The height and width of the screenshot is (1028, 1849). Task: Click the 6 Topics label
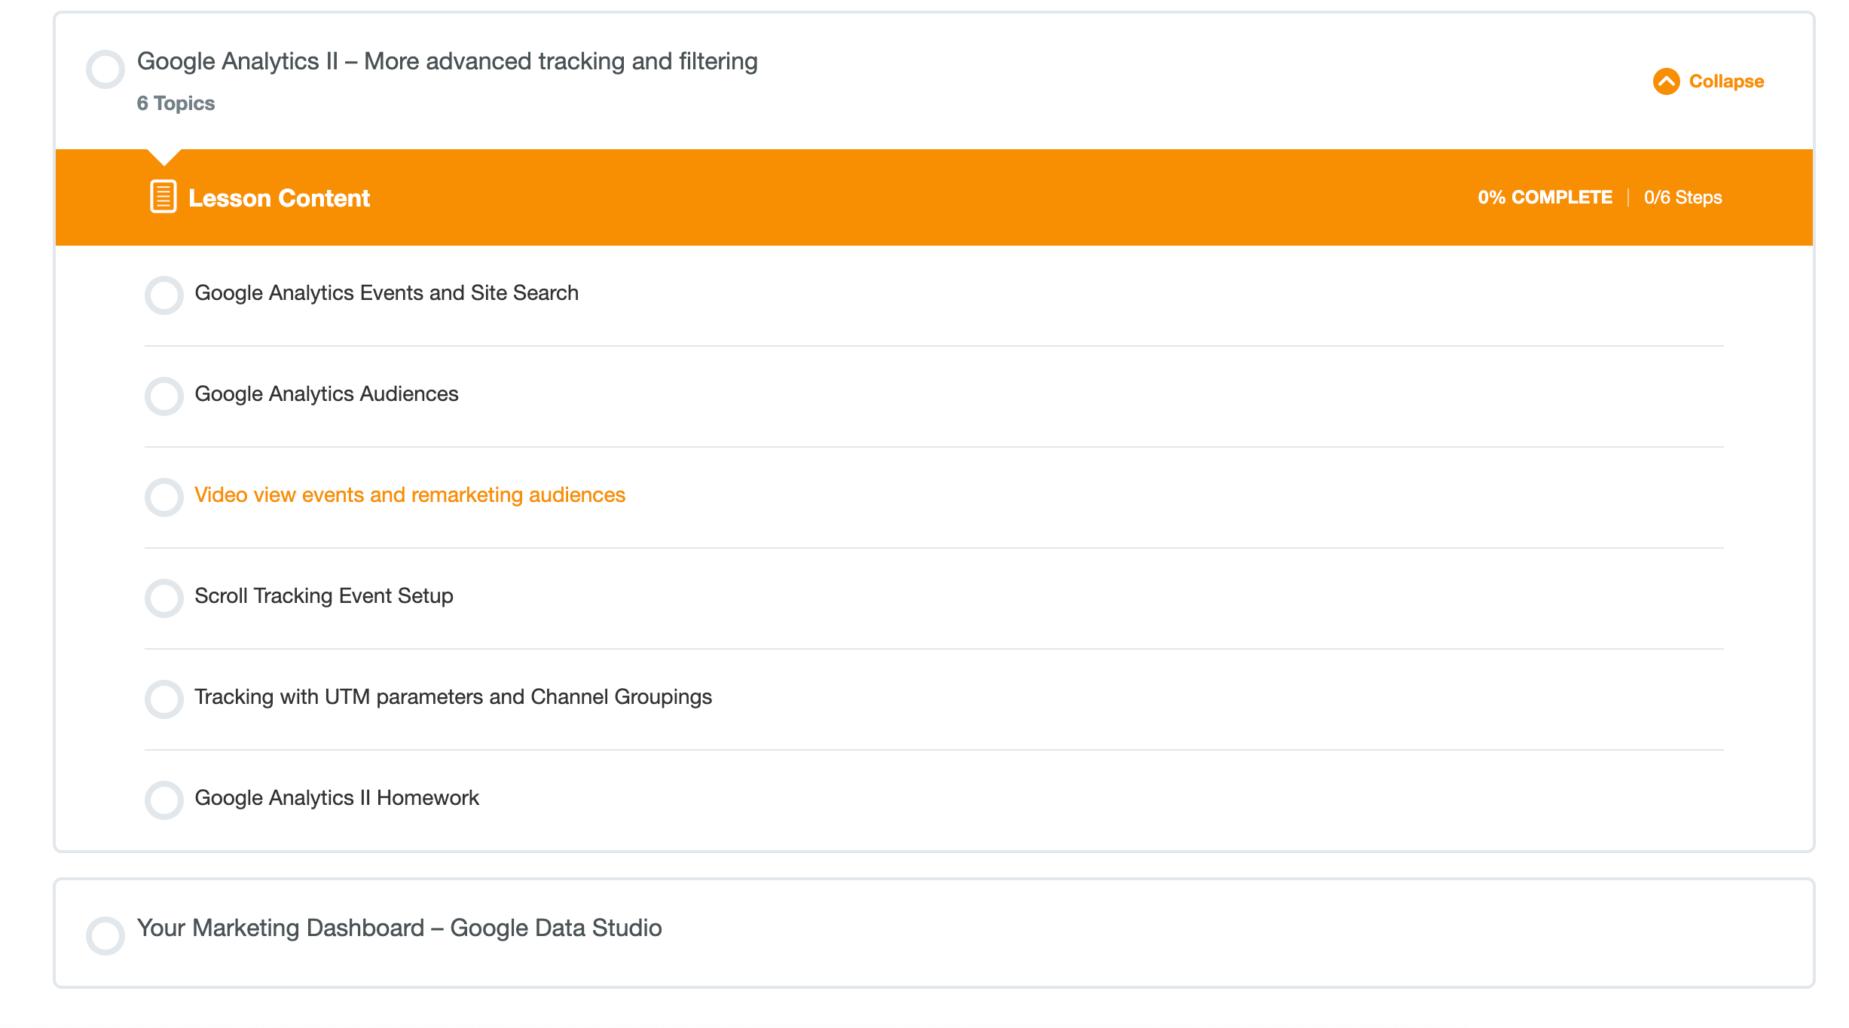pos(176,103)
